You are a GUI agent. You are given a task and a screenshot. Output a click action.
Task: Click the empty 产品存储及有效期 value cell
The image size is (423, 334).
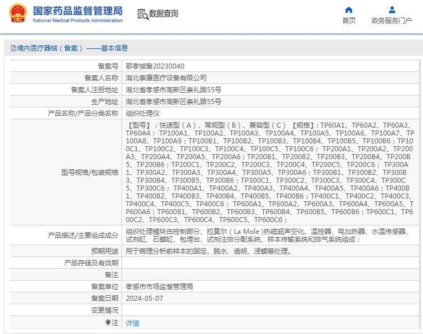[271, 263]
